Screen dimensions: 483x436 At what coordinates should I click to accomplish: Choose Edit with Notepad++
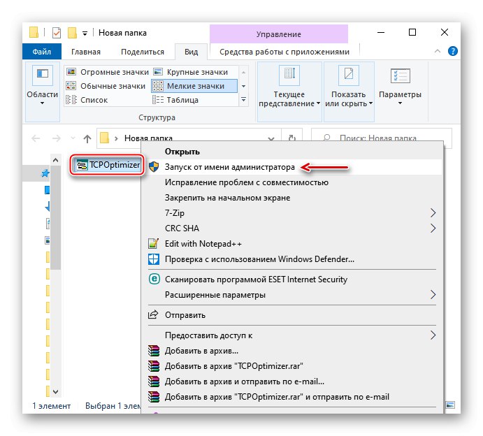point(293,244)
